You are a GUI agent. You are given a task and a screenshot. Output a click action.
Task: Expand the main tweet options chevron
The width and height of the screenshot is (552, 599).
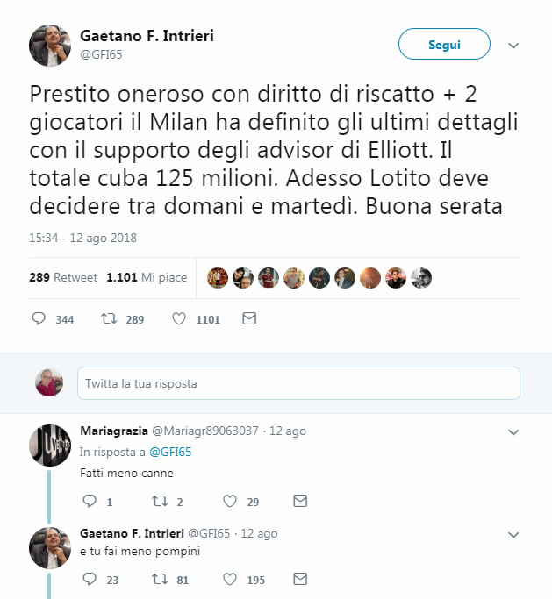pos(514,46)
